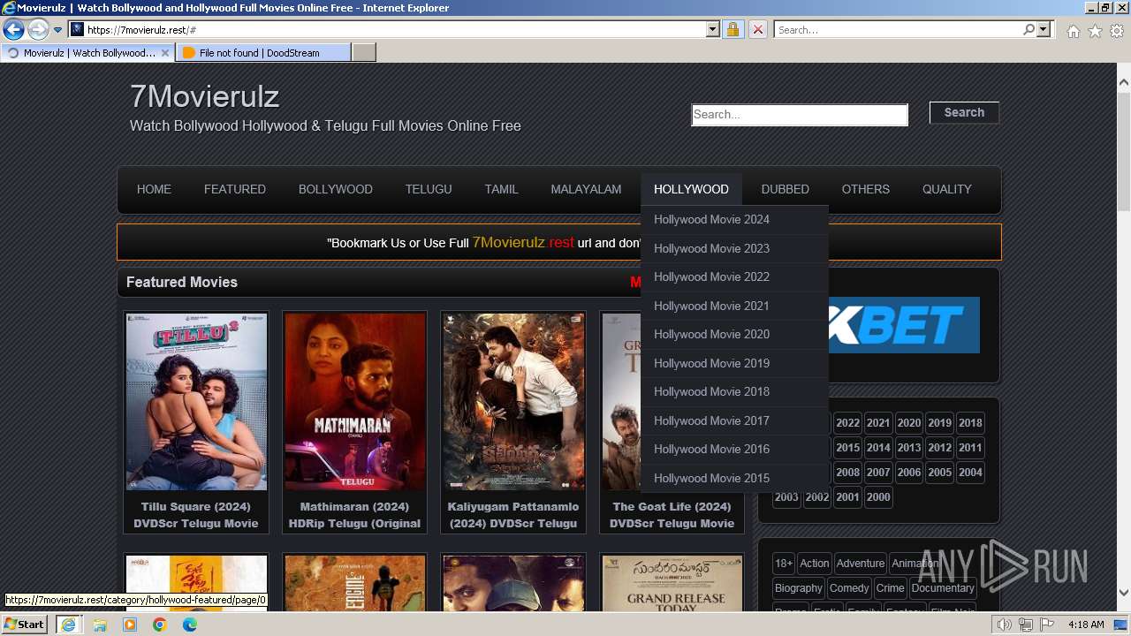Select Hollywood Movie 2023 from dropdown
This screenshot has width=1131, height=636.
(x=734, y=248)
